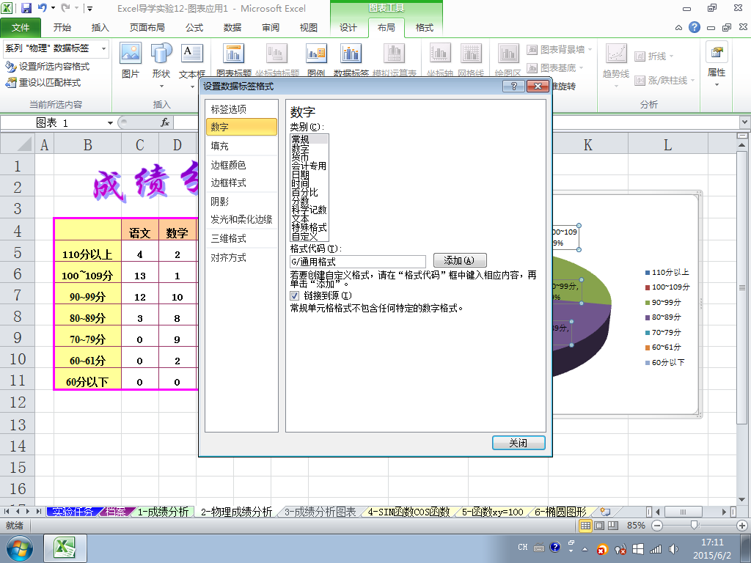Open Excel Help question mark icon
The image size is (751, 563).
click(695, 27)
